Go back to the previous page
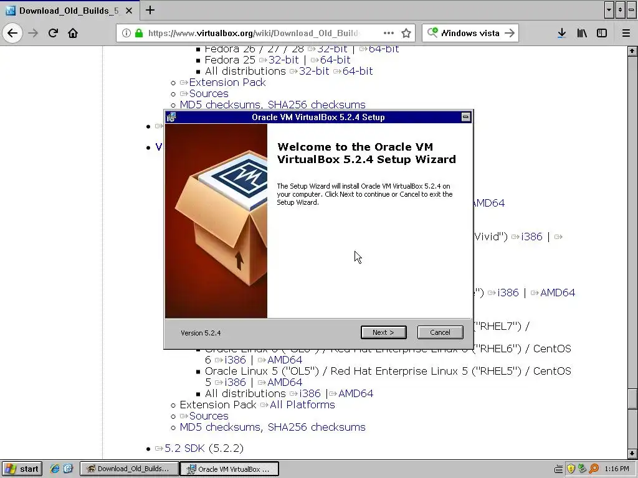 click(x=12, y=33)
